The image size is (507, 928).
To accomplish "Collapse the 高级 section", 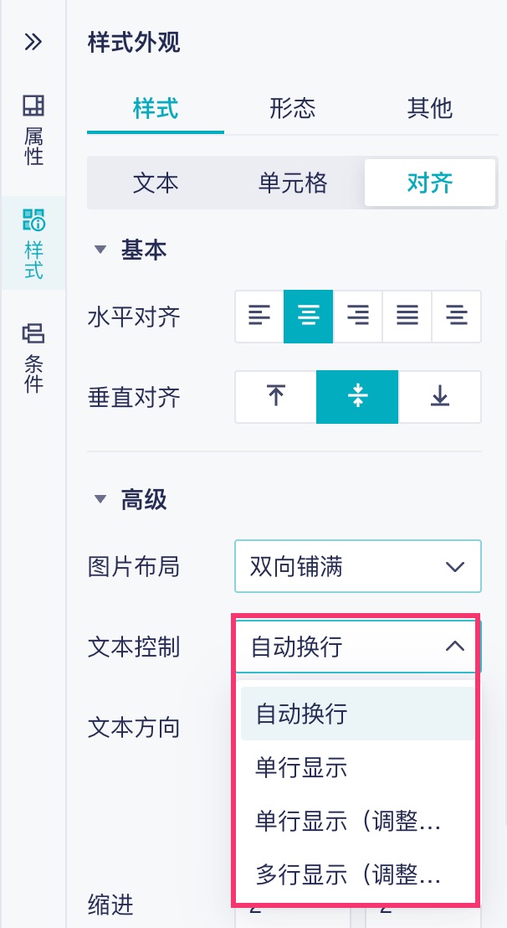I will point(101,500).
